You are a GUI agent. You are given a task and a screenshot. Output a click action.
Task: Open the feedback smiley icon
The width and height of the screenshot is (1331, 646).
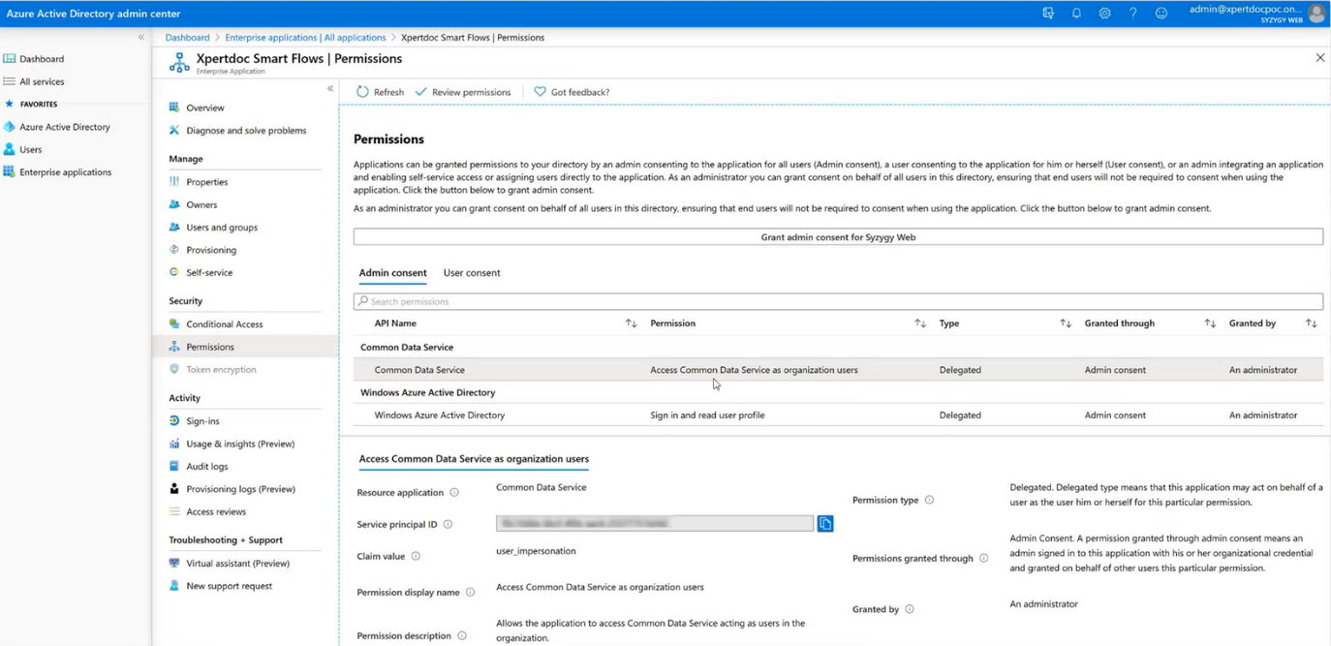click(x=1161, y=14)
